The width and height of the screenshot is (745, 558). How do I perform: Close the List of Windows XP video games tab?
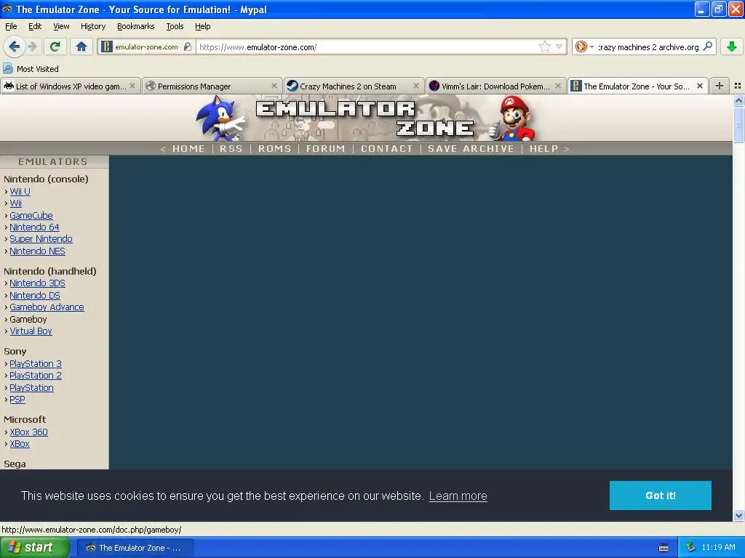(x=132, y=86)
